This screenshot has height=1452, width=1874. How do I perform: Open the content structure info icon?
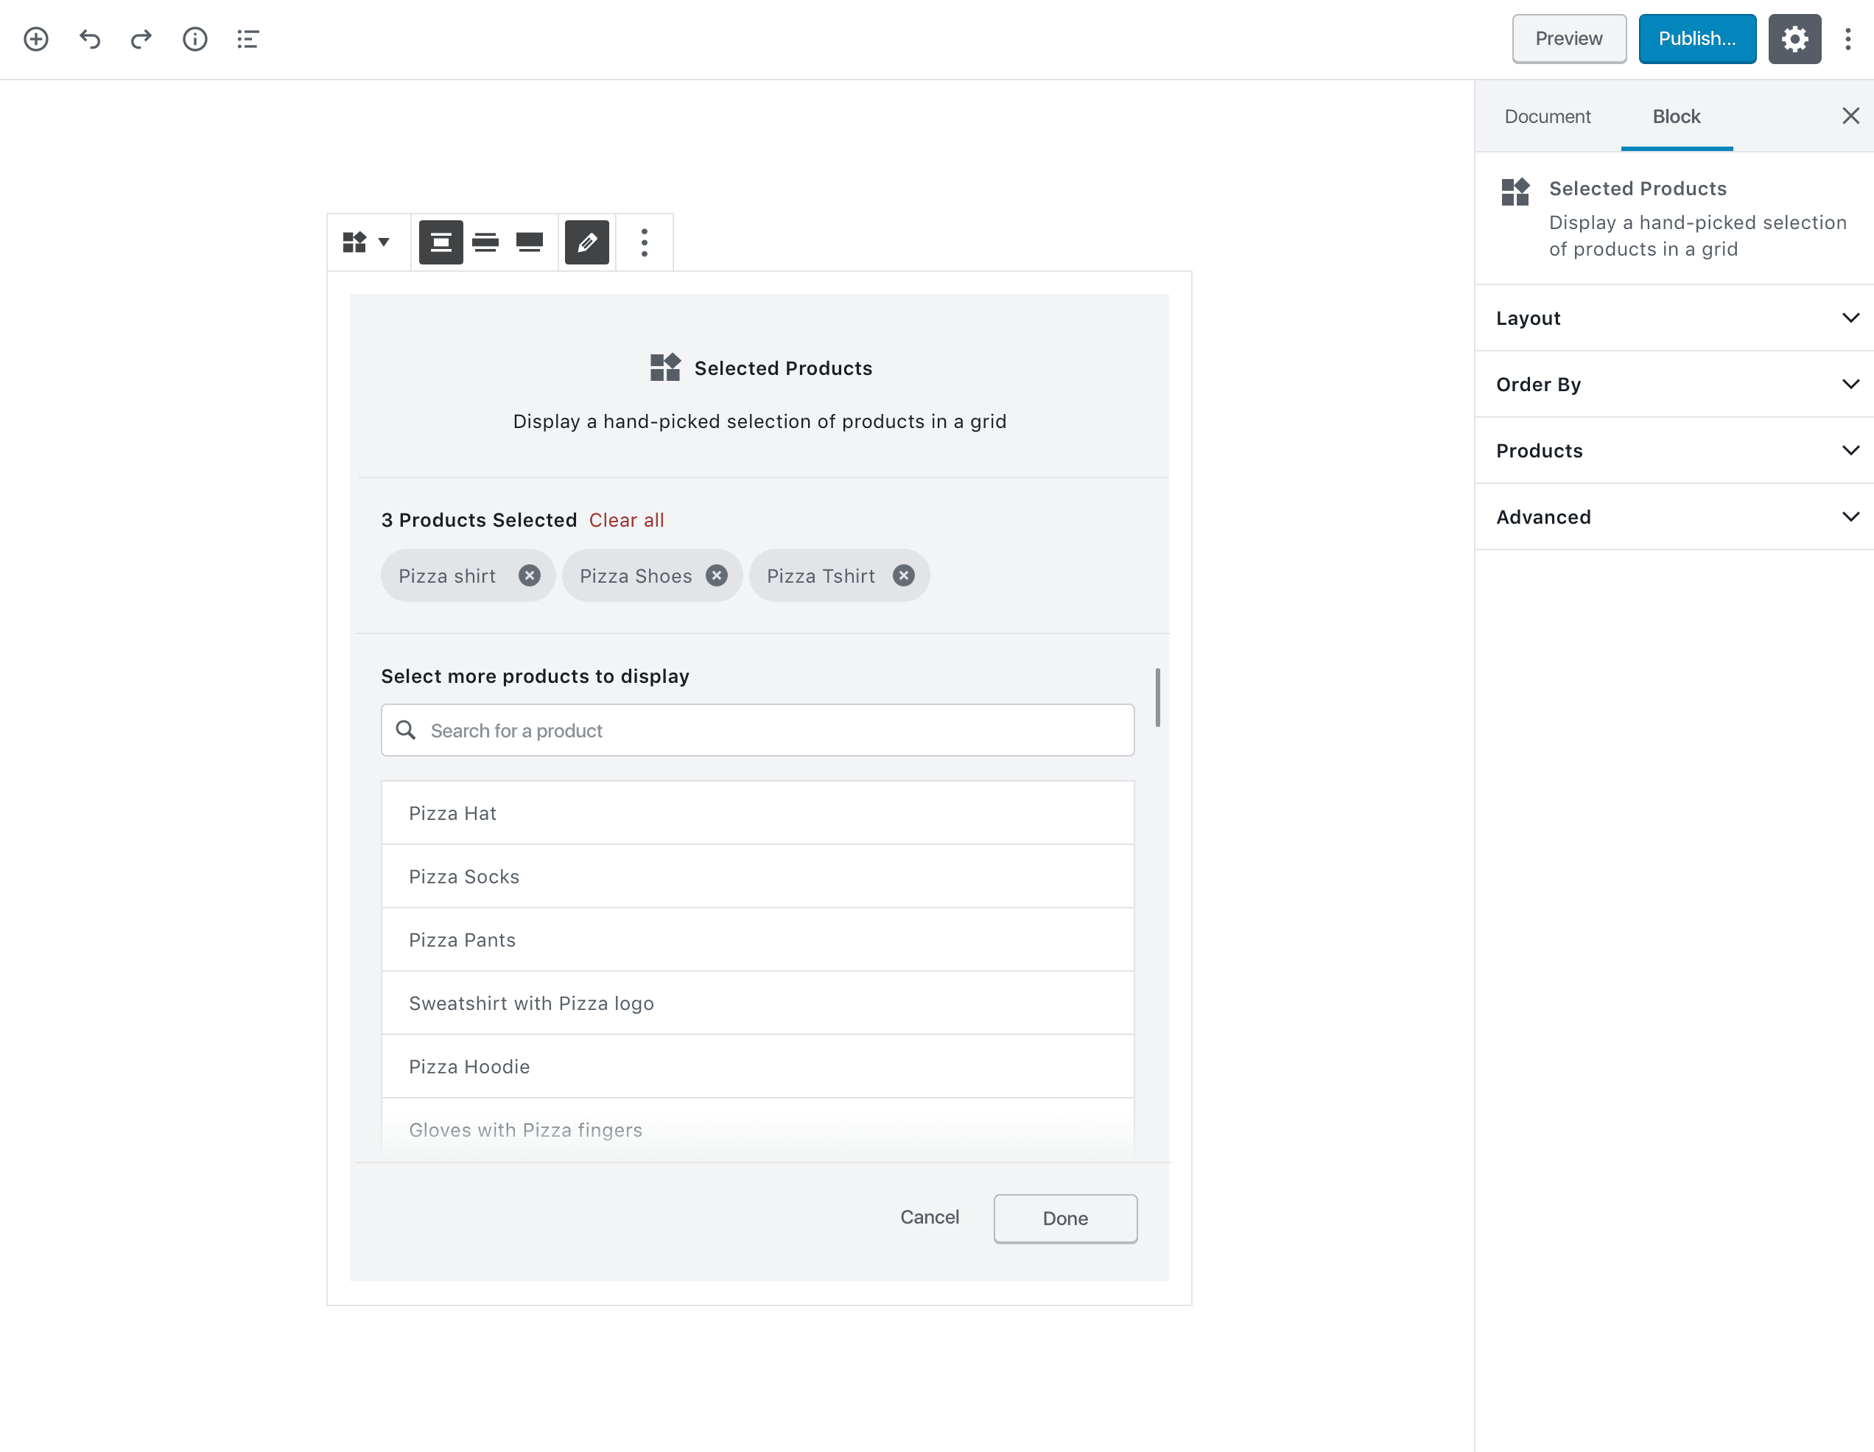pyautogui.click(x=194, y=38)
